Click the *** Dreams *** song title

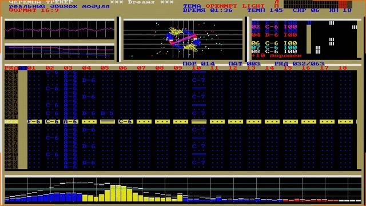pyautogui.click(x=142, y=2)
